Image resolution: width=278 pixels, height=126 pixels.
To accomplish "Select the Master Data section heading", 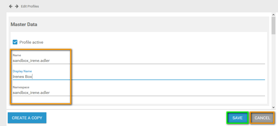I will click(24, 25).
